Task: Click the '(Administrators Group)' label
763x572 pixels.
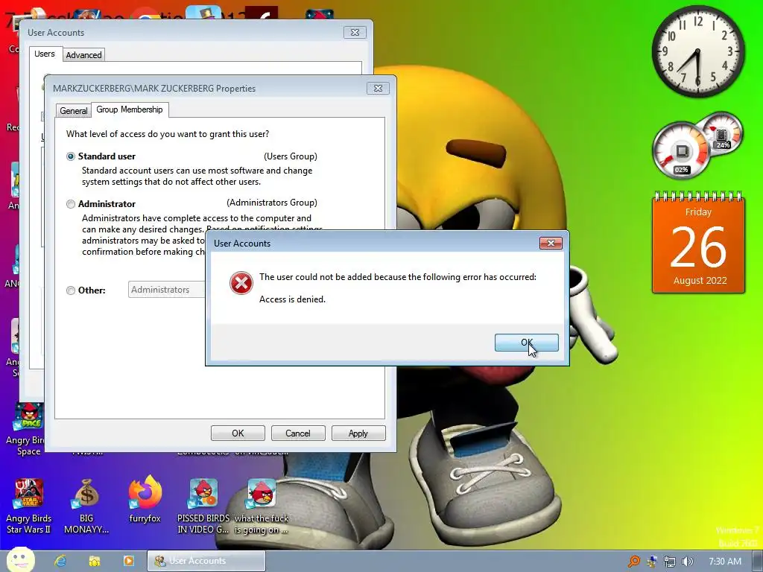Action: point(272,203)
